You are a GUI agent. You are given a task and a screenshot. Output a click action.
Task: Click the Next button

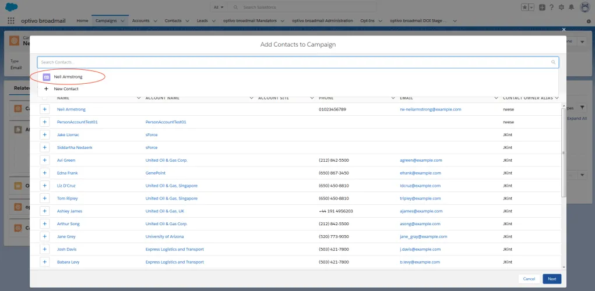(552, 279)
